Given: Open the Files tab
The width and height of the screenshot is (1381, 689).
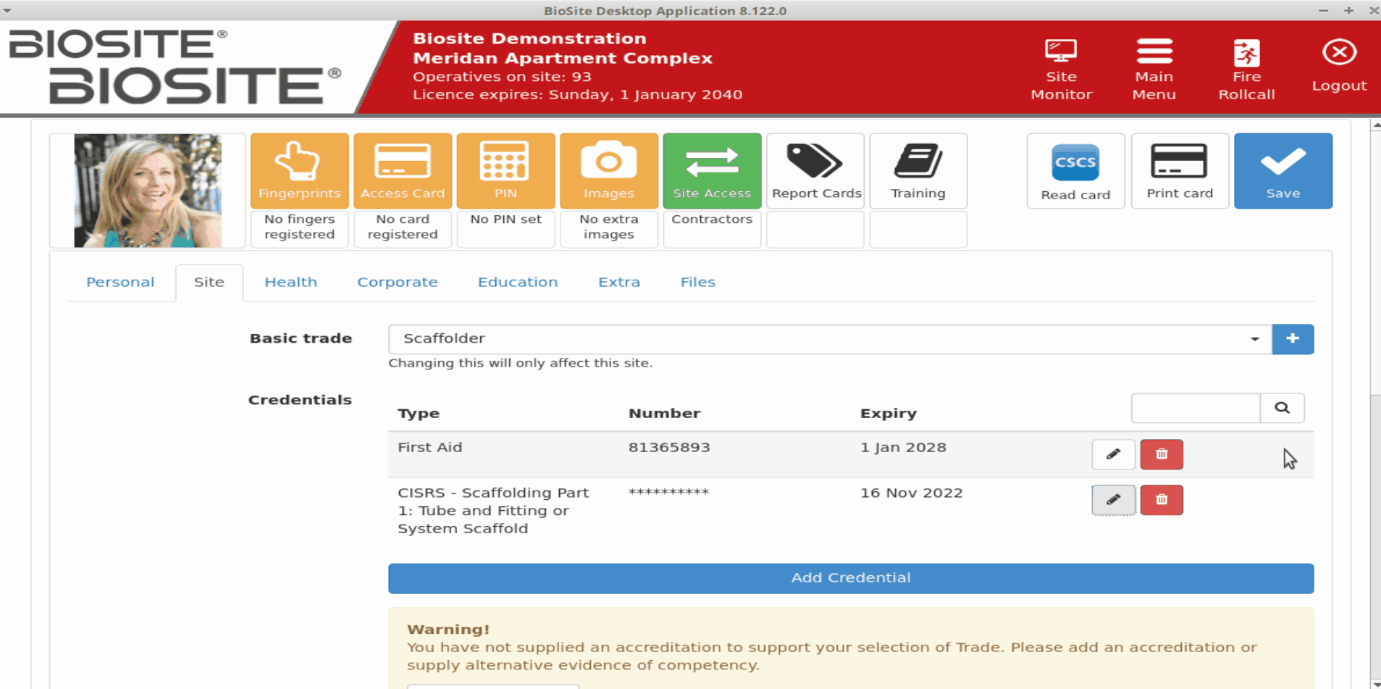Looking at the screenshot, I should (x=697, y=283).
